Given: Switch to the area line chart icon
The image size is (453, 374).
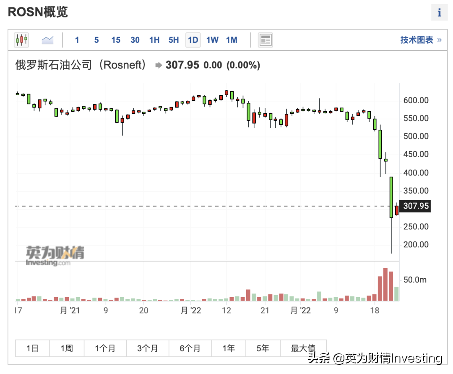Looking at the screenshot, I should pyautogui.click(x=47, y=40).
